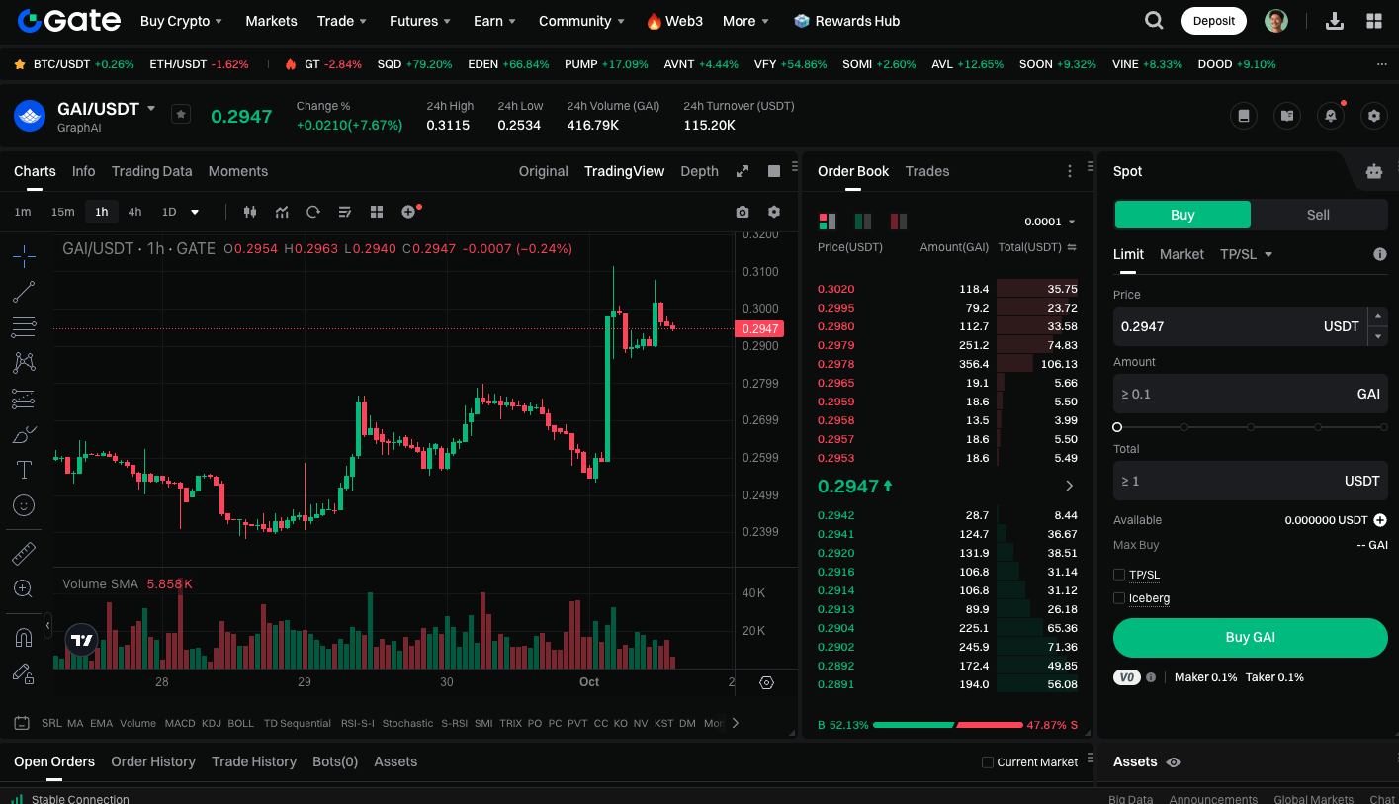
Task: Click the Total USDT input field
Action: point(1251,481)
